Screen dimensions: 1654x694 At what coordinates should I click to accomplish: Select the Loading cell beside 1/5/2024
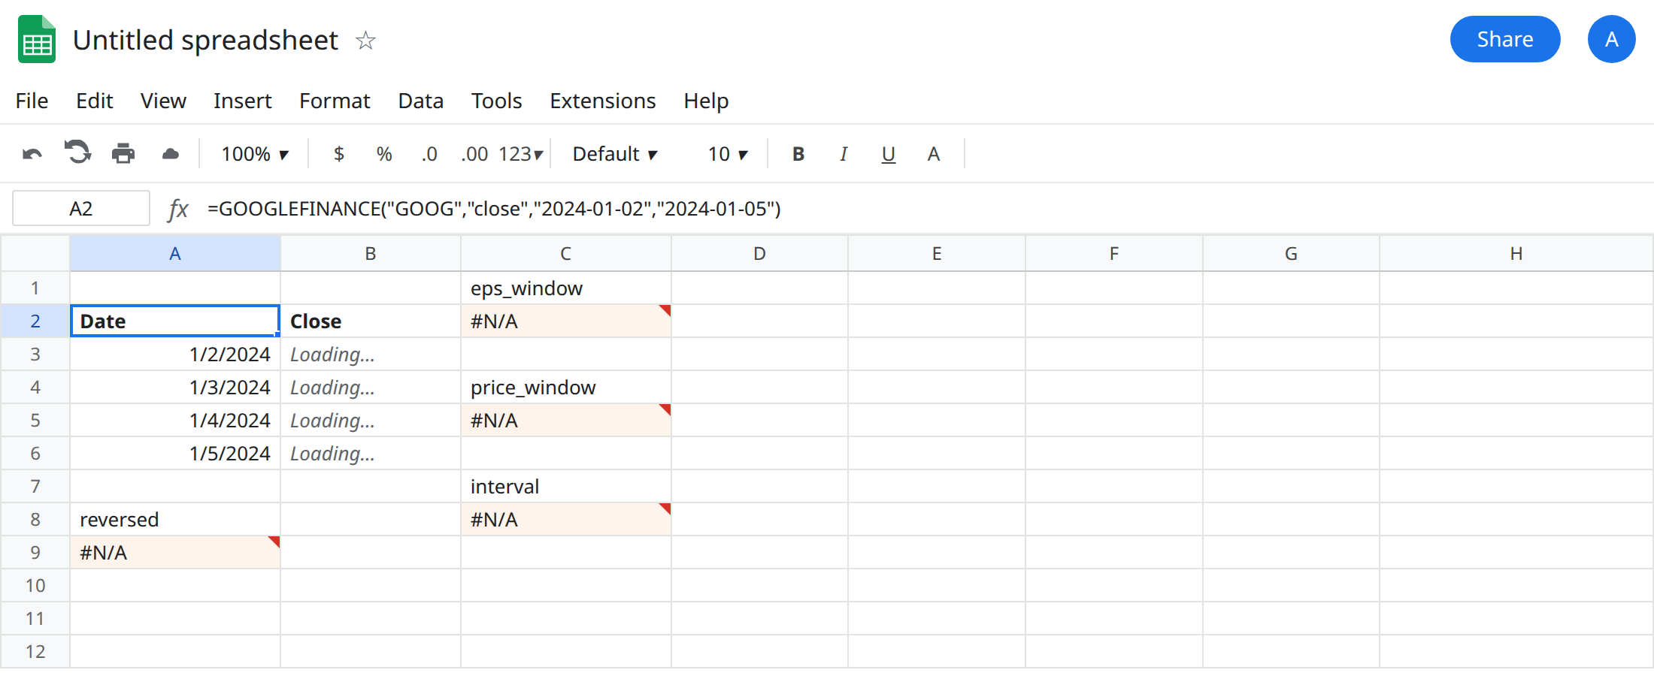point(371,454)
